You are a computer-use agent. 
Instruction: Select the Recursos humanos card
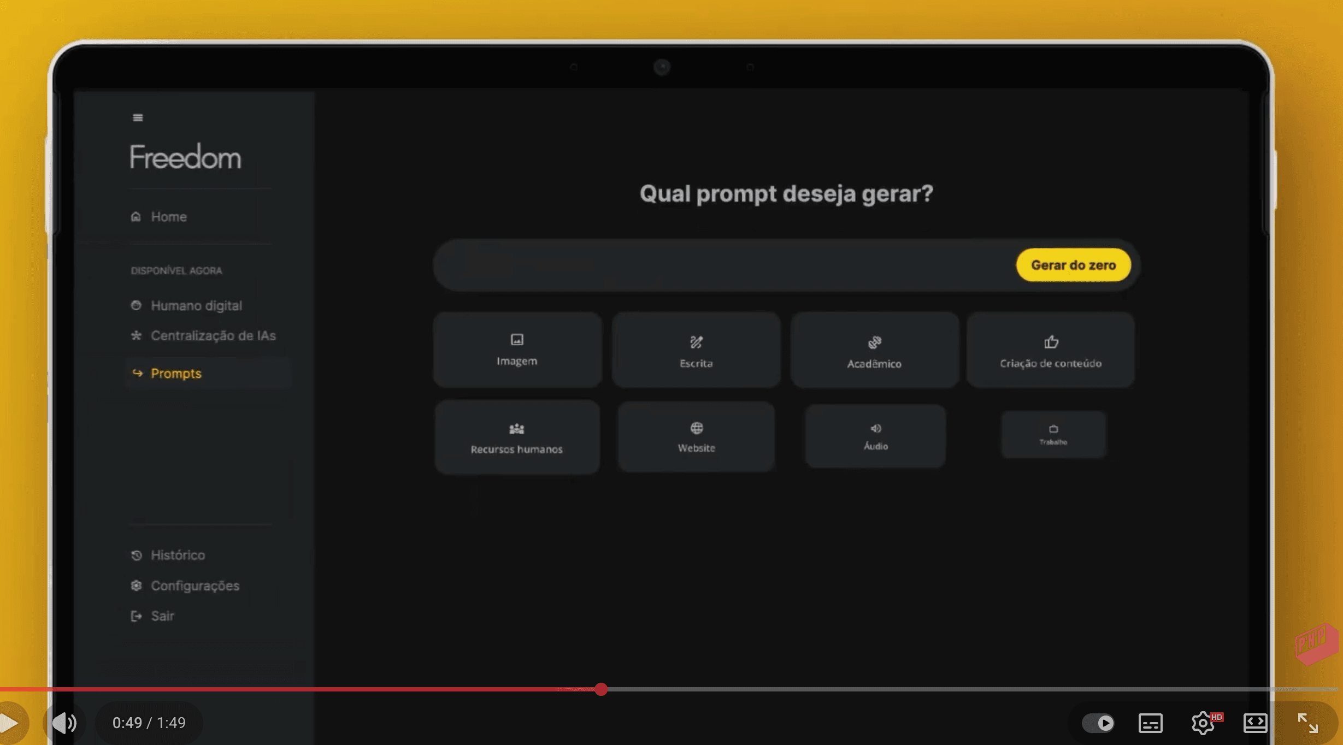(x=517, y=437)
